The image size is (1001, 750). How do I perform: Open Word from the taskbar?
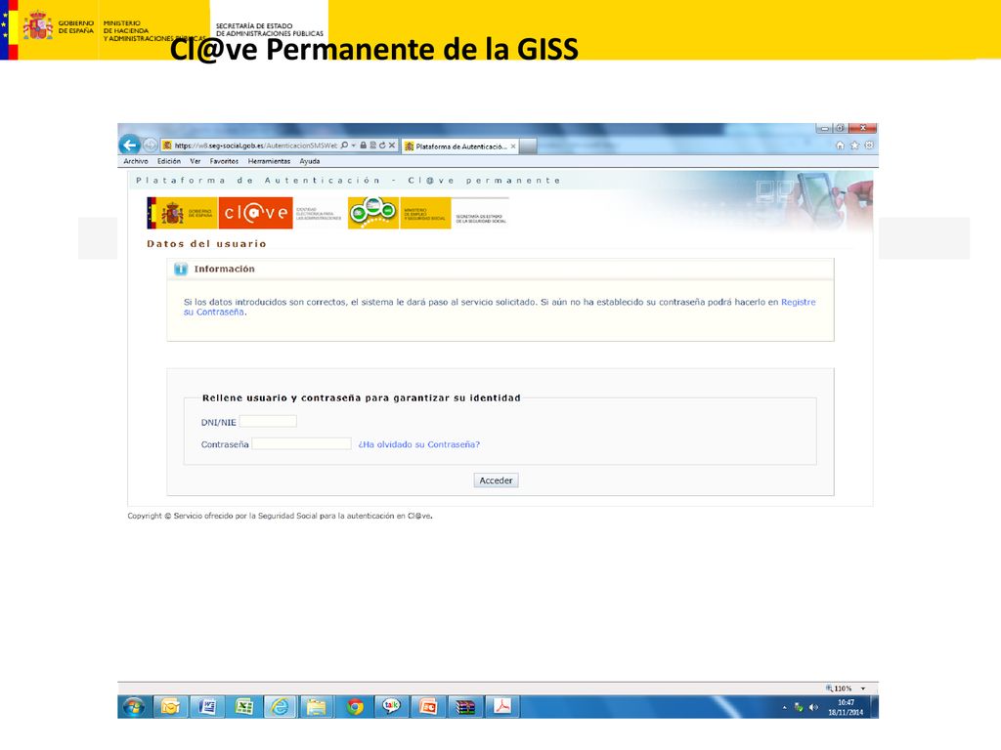(x=207, y=707)
